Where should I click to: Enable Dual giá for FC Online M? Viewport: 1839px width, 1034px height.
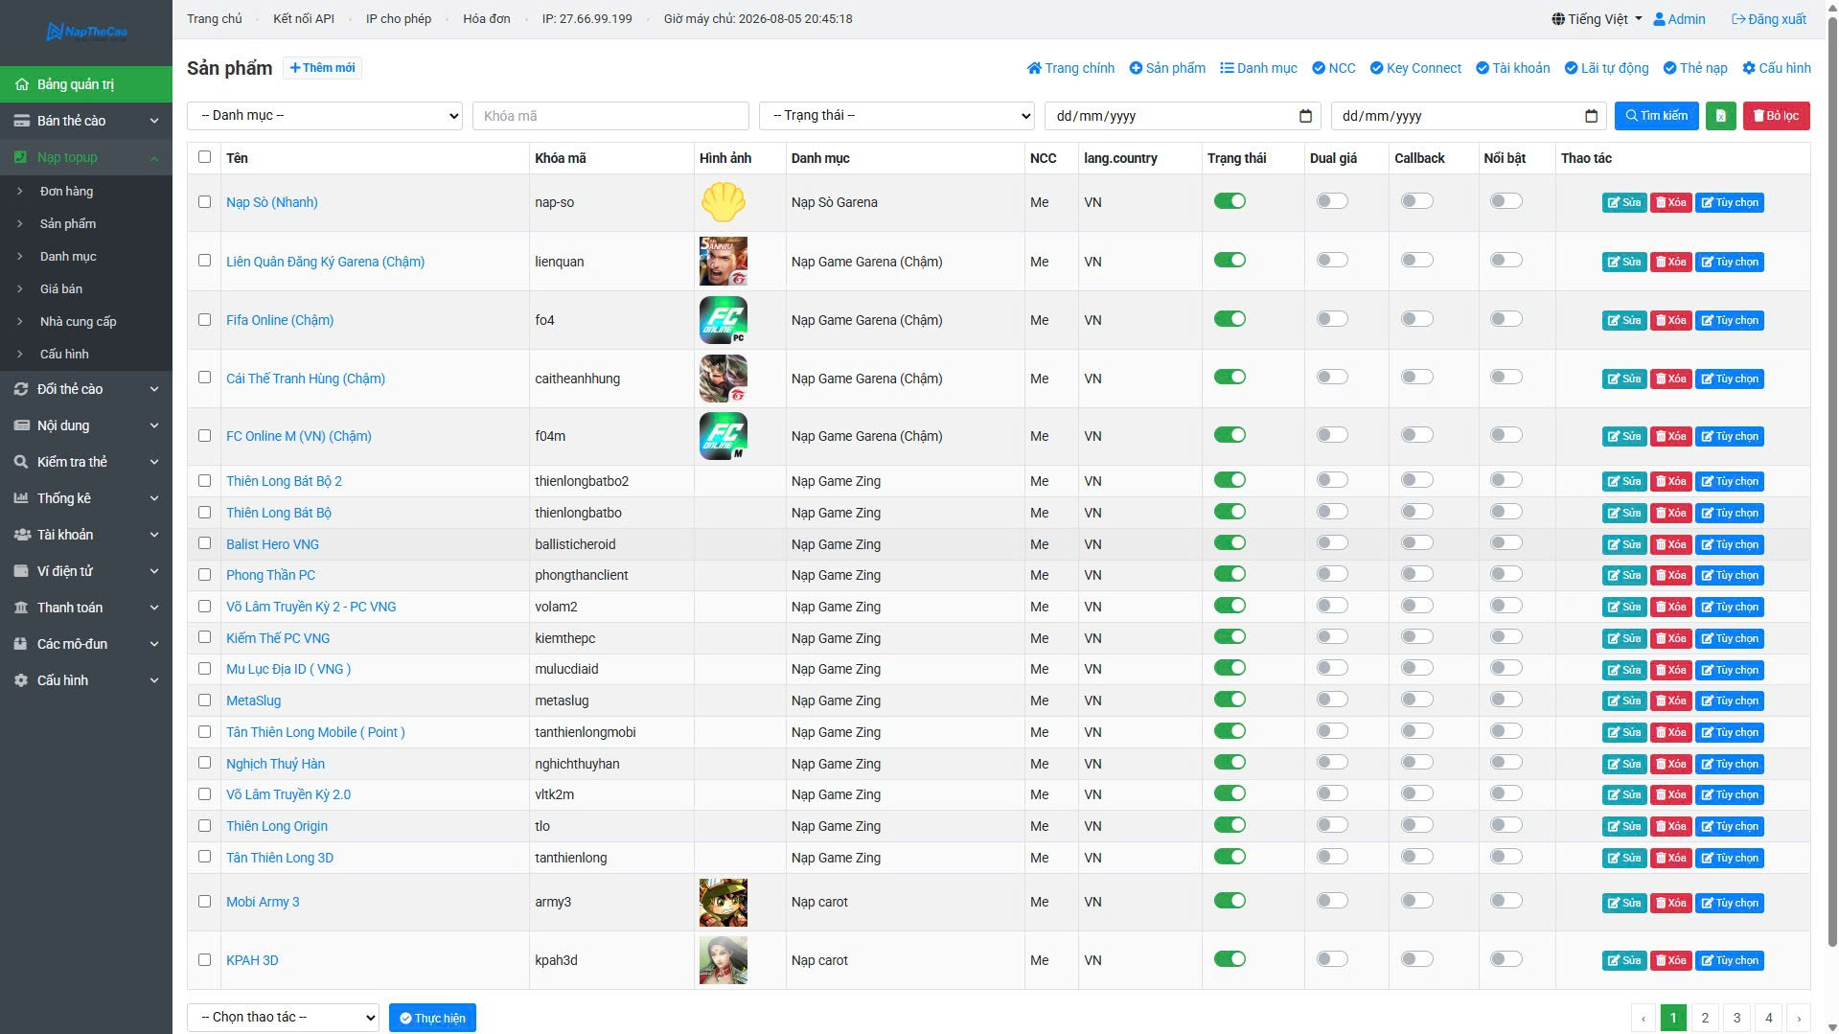pyautogui.click(x=1332, y=435)
